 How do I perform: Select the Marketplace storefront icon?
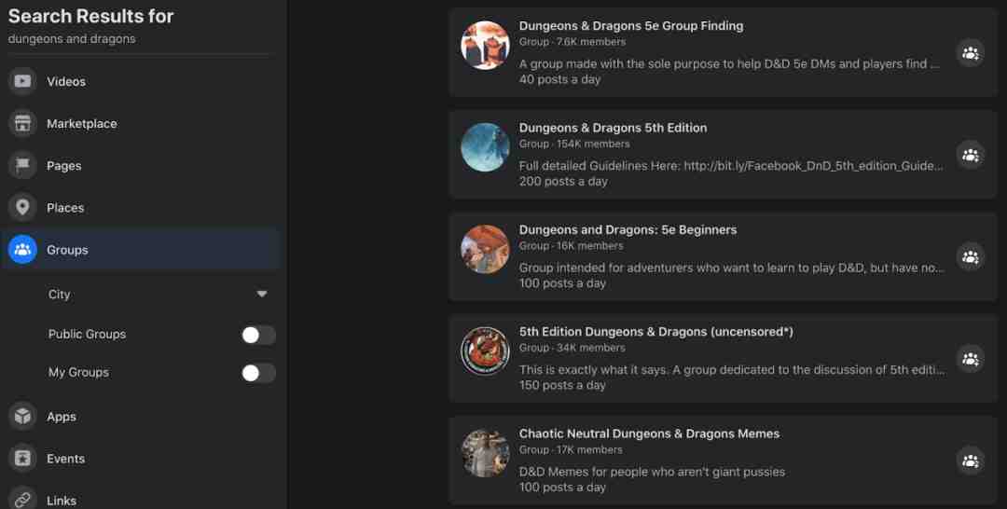22,123
